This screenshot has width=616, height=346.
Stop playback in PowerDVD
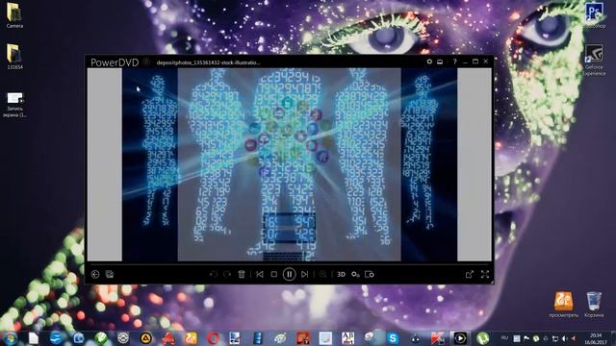tap(273, 274)
